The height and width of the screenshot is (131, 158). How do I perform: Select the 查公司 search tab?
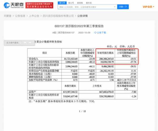coord(71,3)
